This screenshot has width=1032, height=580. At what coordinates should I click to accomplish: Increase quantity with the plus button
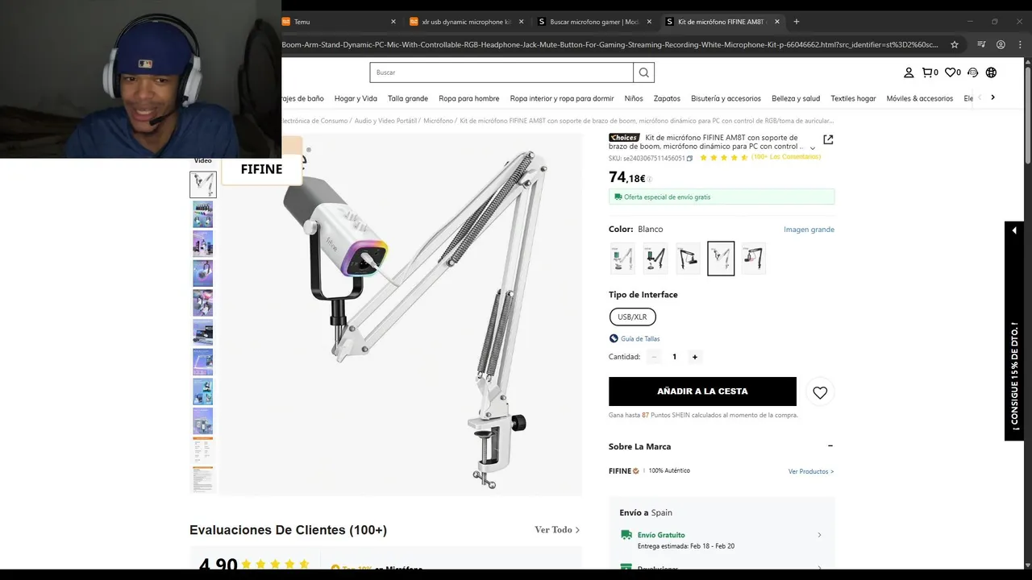pos(695,357)
